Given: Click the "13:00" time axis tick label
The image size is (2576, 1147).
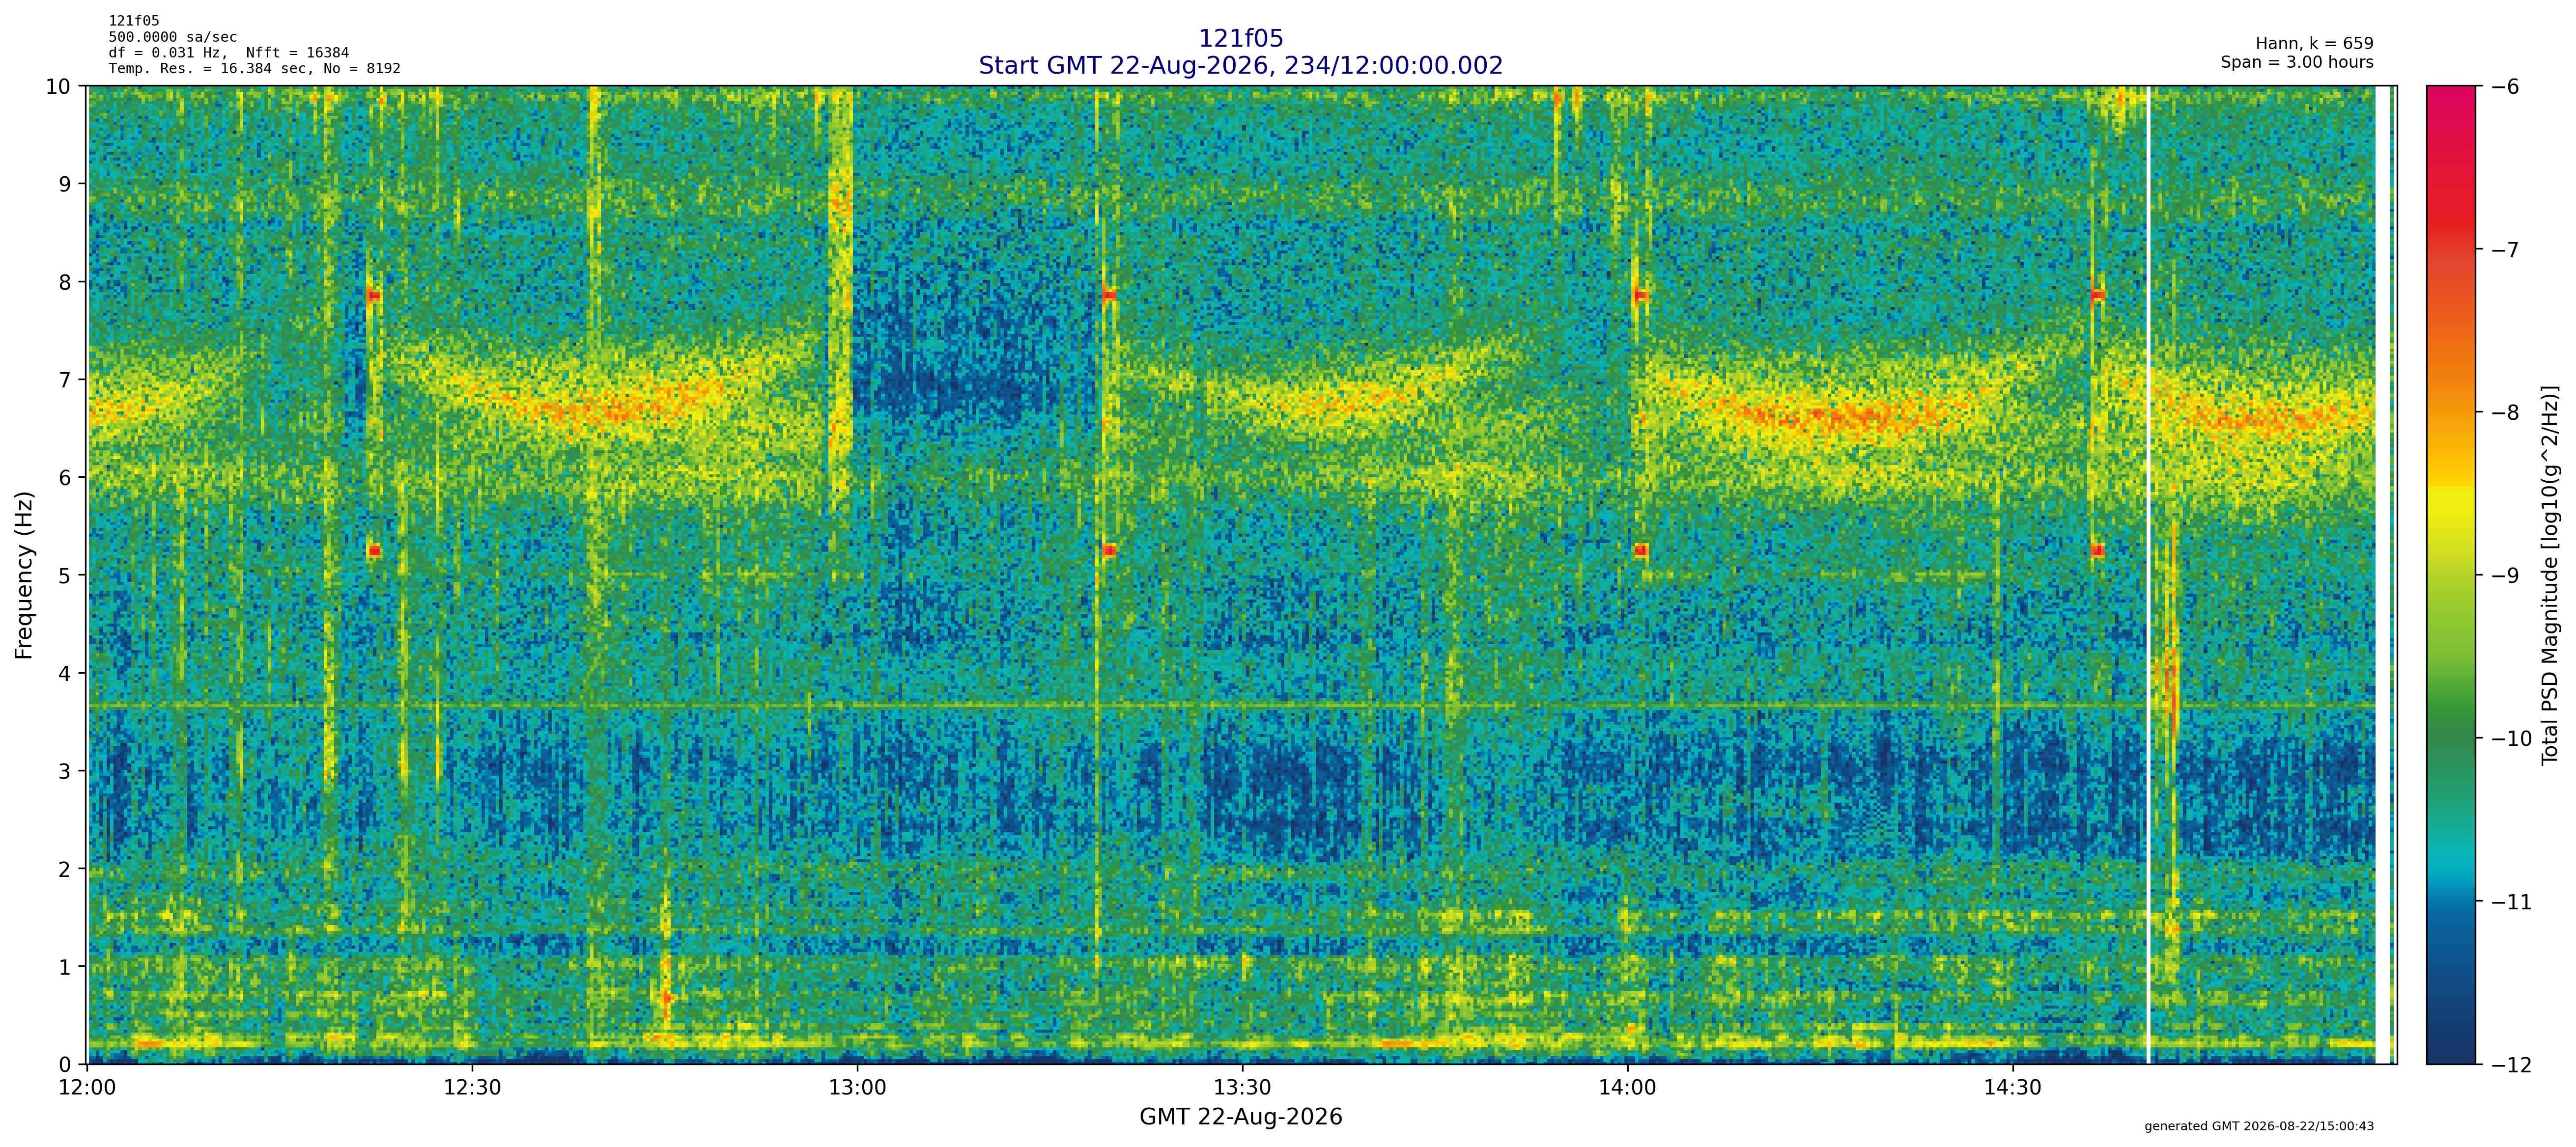Looking at the screenshot, I should 857,1087.
